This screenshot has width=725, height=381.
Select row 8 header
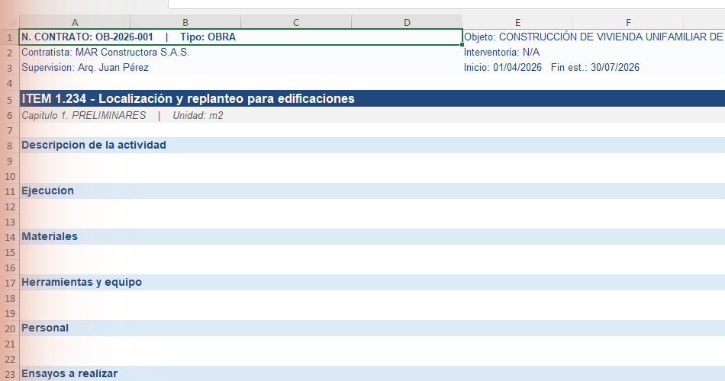10,146
